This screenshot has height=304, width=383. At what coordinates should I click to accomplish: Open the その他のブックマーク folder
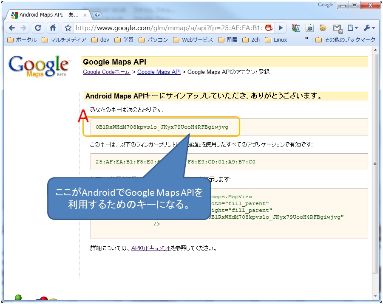click(346, 40)
